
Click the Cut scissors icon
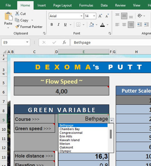(x=17, y=14)
